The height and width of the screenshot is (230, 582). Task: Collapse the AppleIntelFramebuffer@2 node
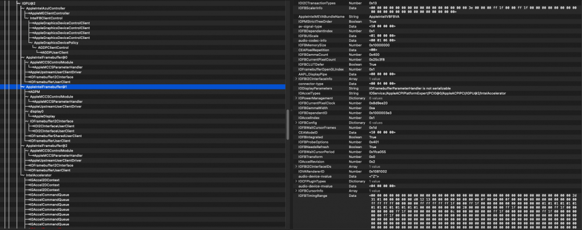23,146
